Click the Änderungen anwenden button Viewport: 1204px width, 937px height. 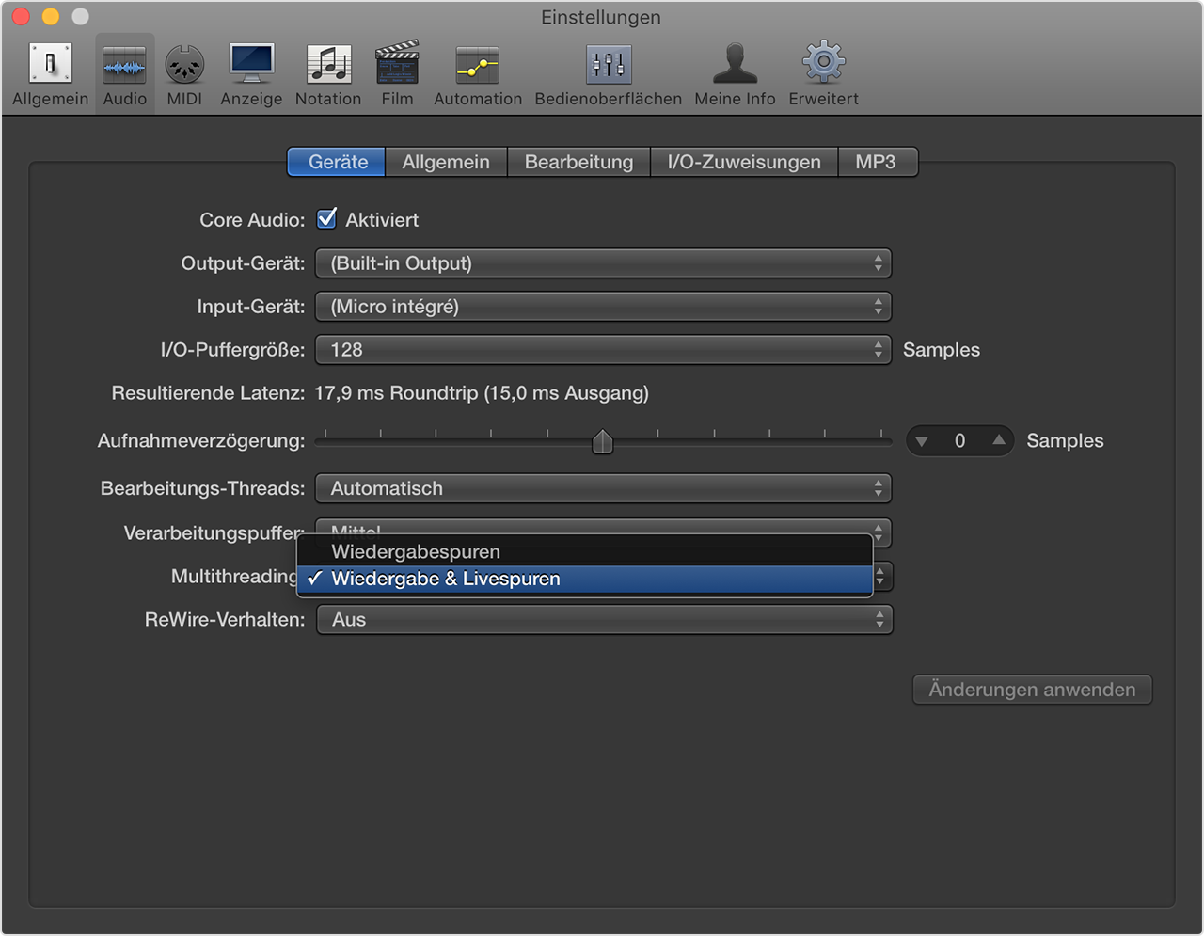pos(1032,690)
